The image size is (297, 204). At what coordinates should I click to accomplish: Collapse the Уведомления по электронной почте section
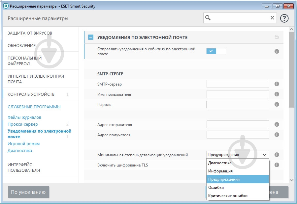[90, 37]
